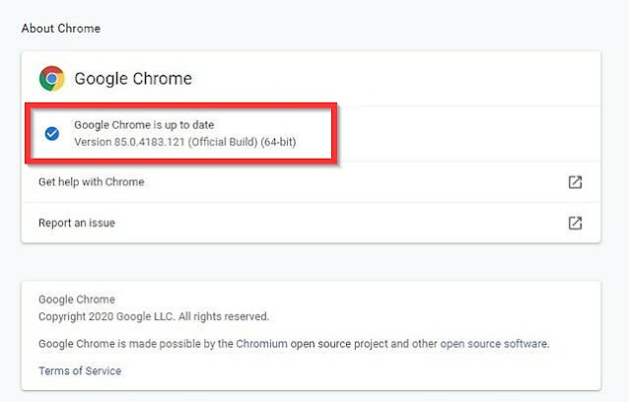Viewport: 629px width, 402px height.
Task: Follow the open source software link
Action: click(x=494, y=344)
